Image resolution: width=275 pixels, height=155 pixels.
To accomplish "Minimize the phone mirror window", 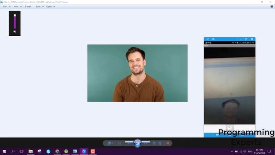I will [241, 39].
